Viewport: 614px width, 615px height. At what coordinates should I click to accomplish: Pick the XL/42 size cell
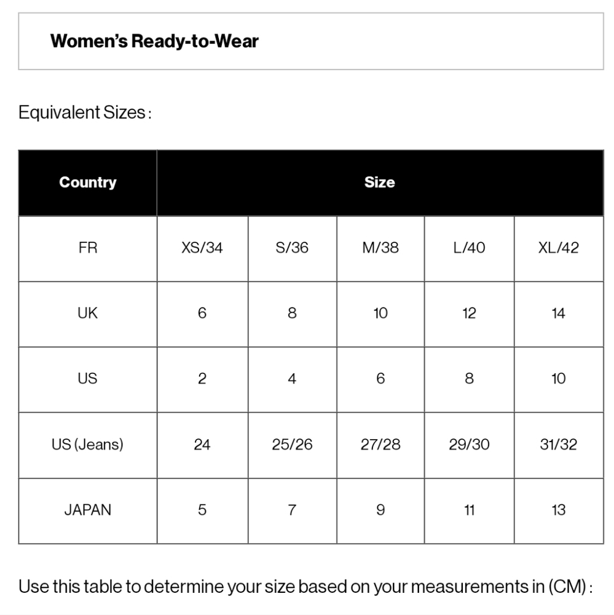tap(559, 248)
